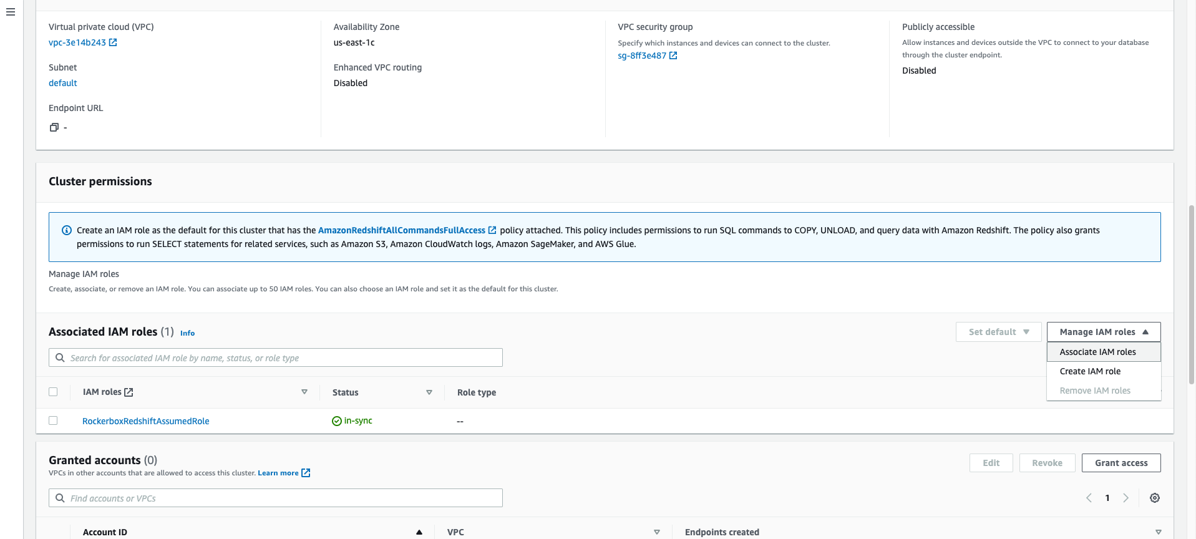Click the Role type column header
Screen dimensions: 1196x539
coord(477,392)
